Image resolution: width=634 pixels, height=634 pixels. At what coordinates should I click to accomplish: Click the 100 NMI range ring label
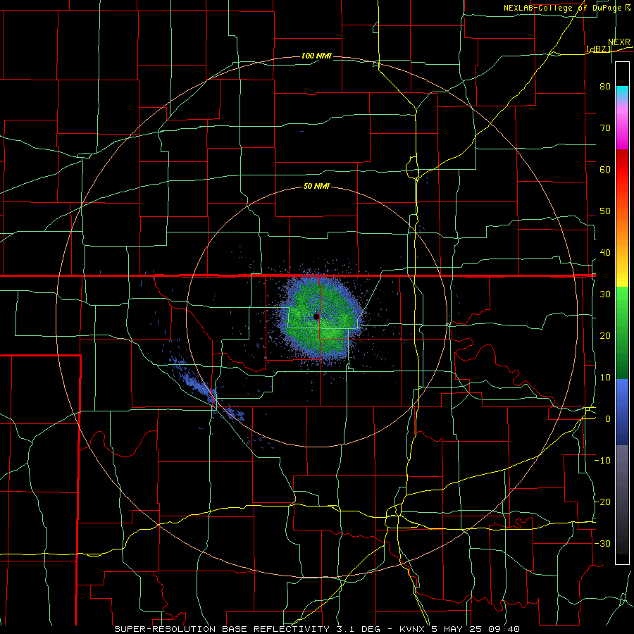click(x=316, y=56)
